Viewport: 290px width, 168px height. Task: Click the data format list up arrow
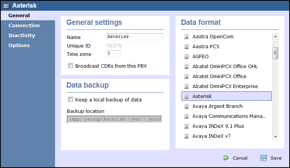point(275,36)
